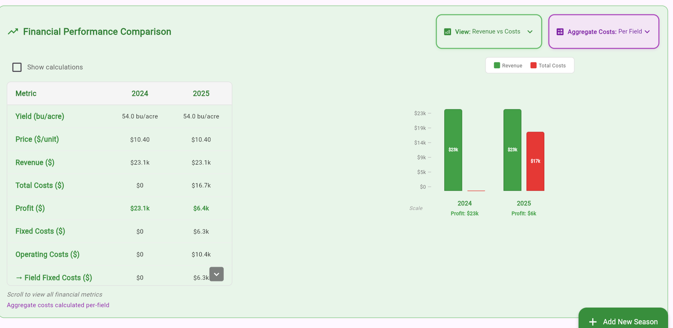Toggle Revenue series in chart legend
This screenshot has width=673, height=328.
coord(508,65)
